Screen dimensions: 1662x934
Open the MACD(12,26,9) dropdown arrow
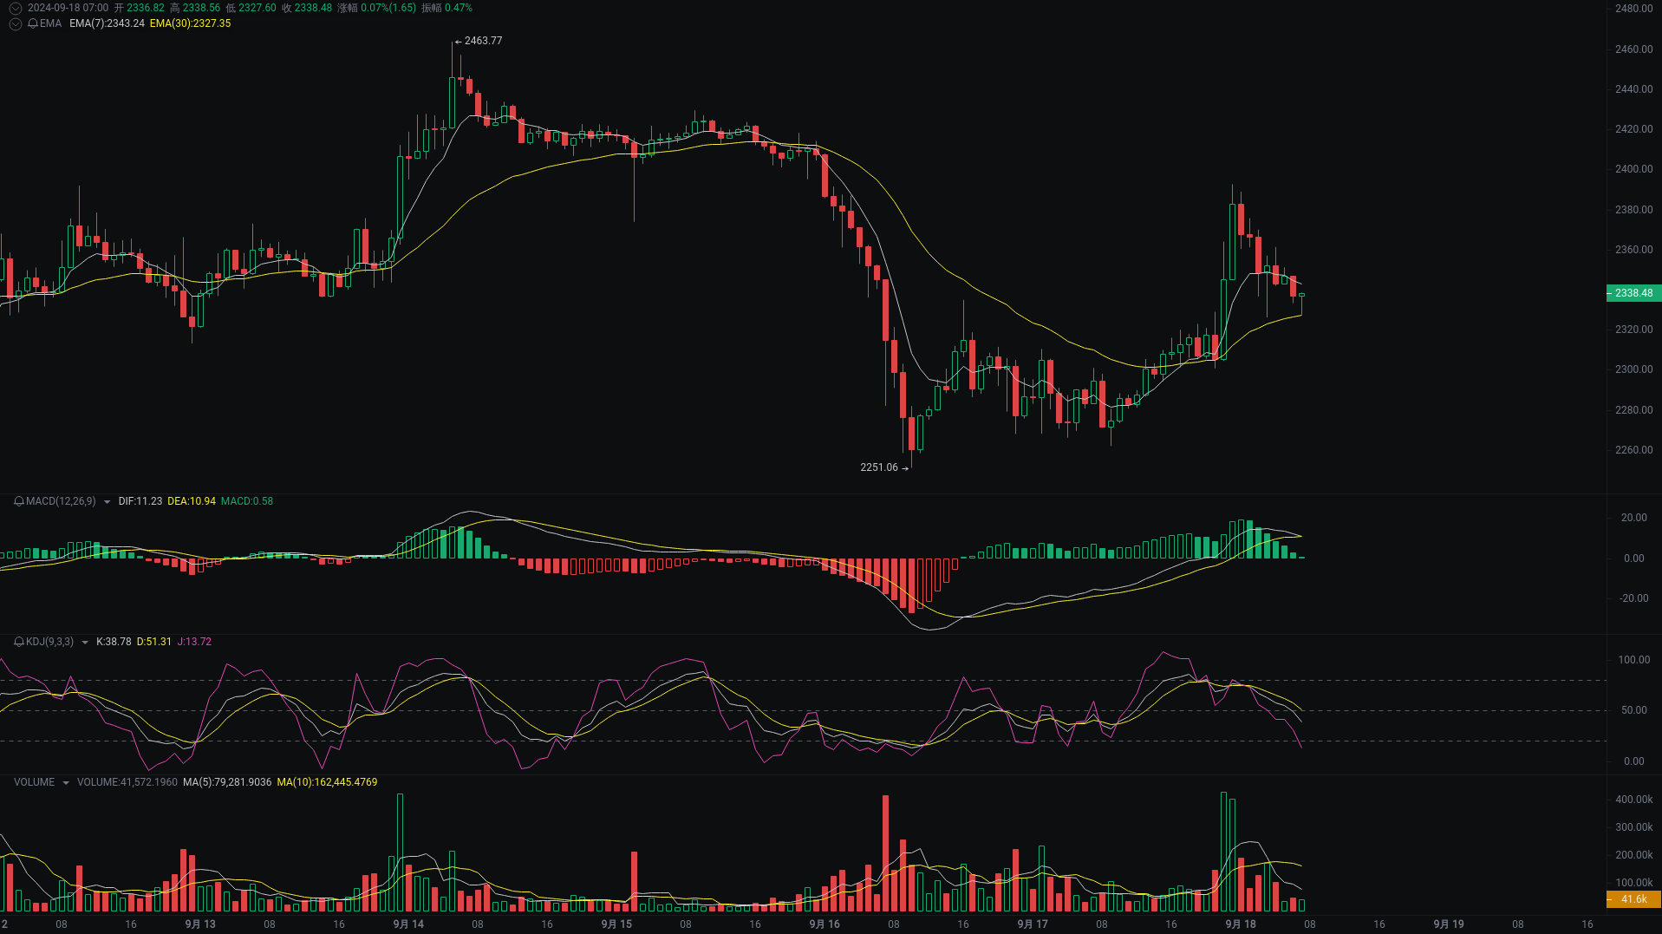click(x=107, y=501)
